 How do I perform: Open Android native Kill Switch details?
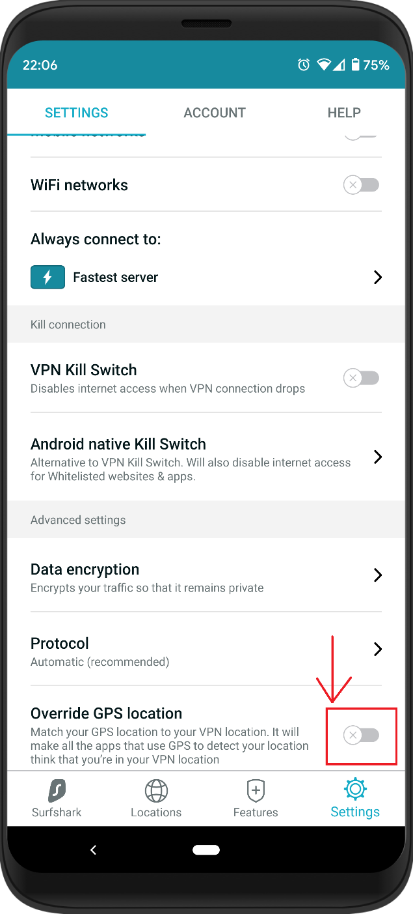(x=377, y=457)
